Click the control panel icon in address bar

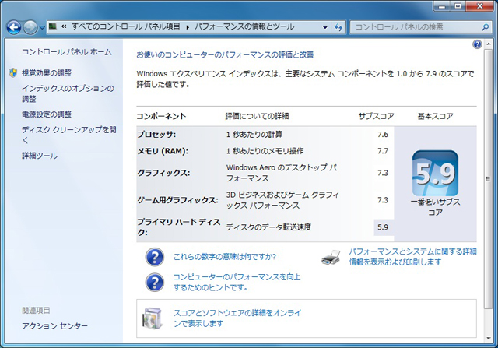53,26
